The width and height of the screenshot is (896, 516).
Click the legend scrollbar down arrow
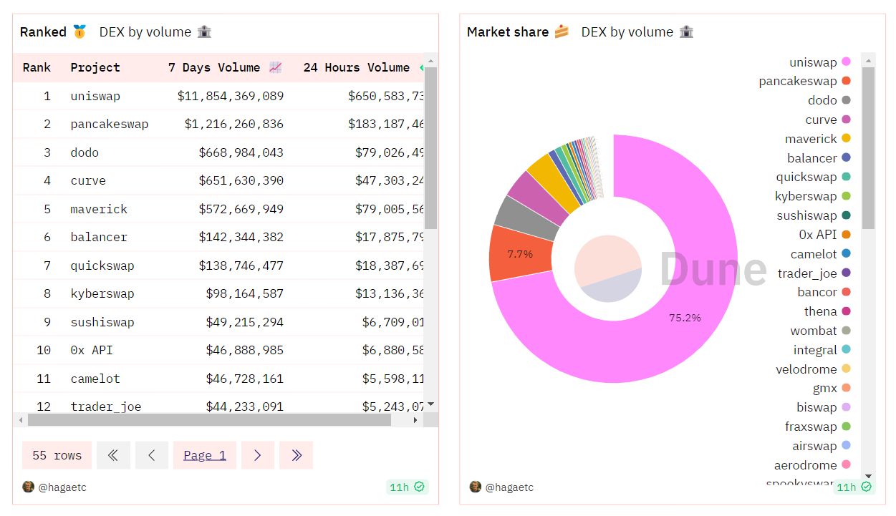pos(868,476)
